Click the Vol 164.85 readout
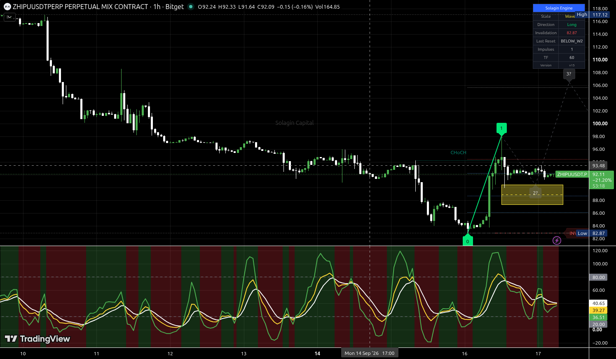 click(x=328, y=7)
